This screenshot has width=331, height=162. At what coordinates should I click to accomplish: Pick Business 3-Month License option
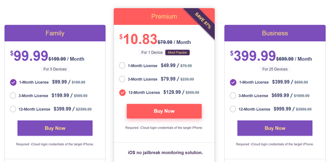tap(233, 96)
